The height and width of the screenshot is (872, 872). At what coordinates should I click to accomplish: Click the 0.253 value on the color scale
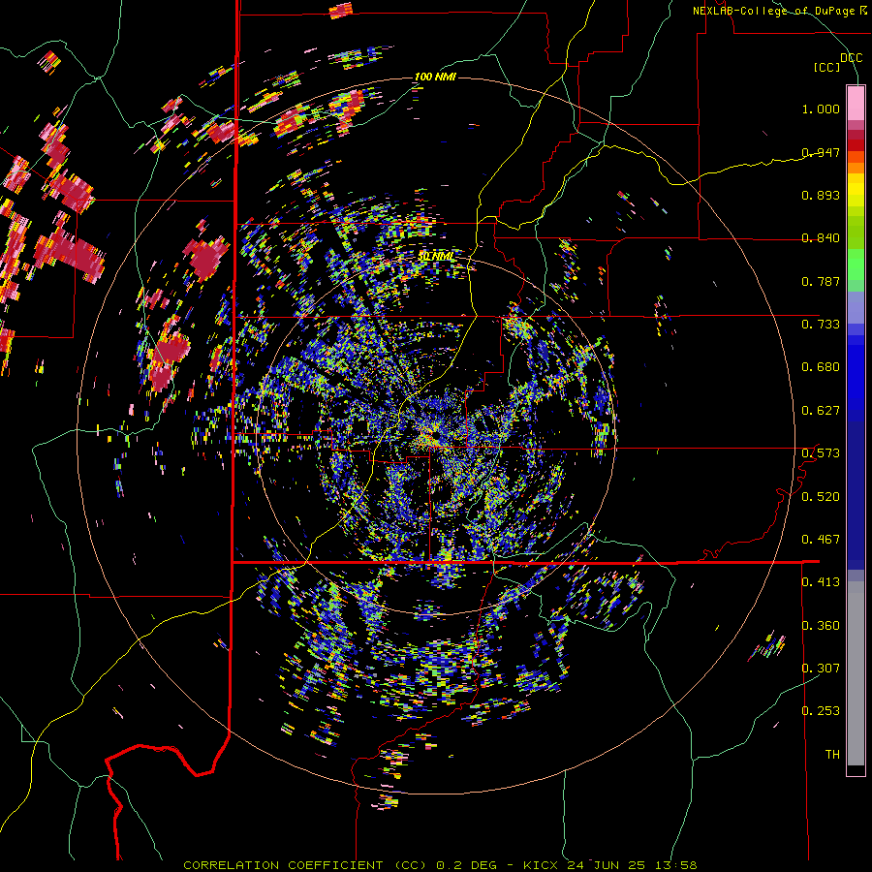[821, 711]
